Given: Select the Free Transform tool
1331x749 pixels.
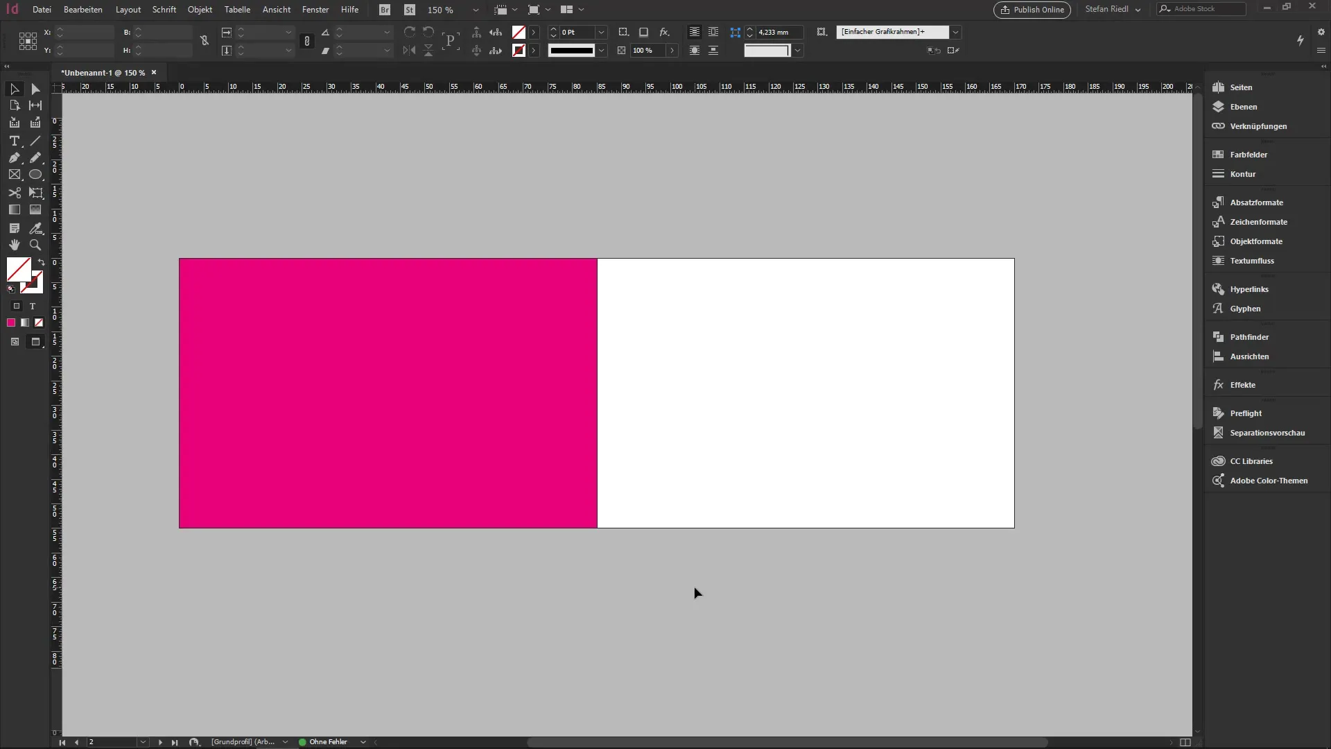Looking at the screenshot, I should tap(35, 193).
